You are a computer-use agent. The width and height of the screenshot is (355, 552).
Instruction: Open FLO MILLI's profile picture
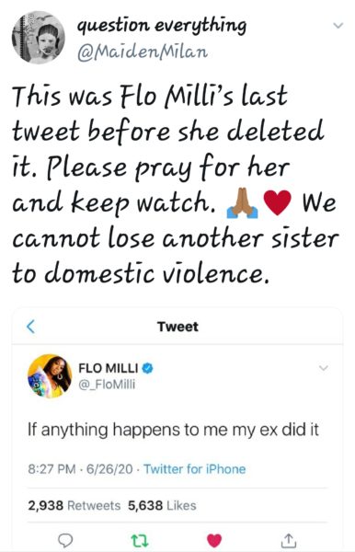[x=50, y=376]
